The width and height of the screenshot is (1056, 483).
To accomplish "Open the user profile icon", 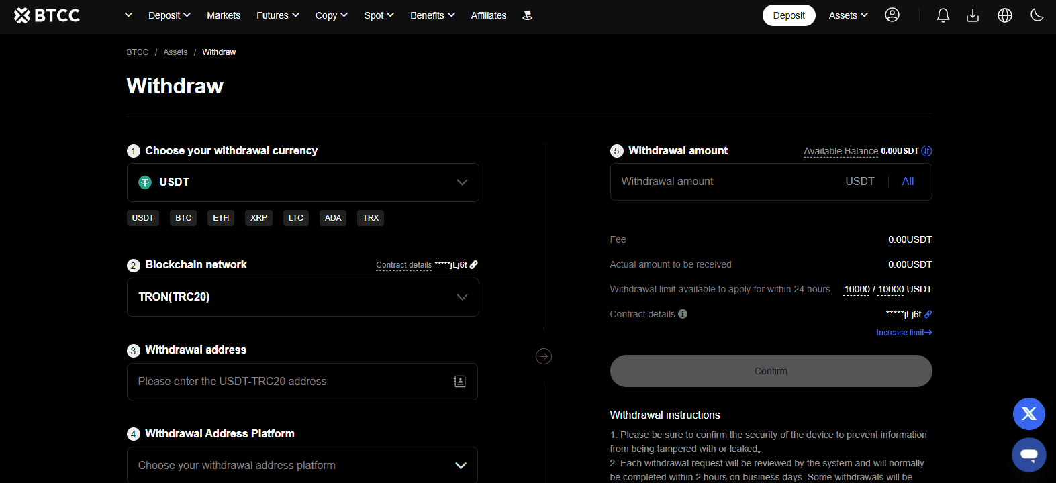I will (x=892, y=15).
